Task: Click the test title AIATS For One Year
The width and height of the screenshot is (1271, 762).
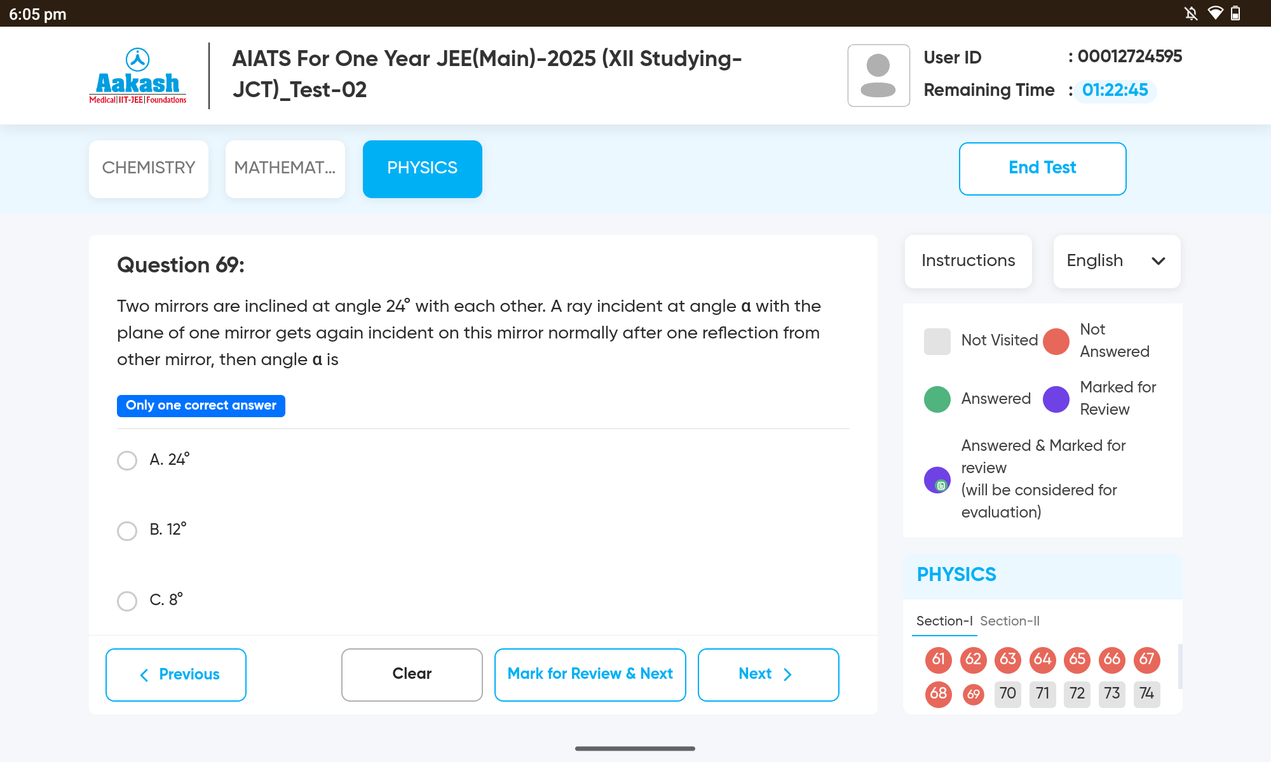Action: point(487,74)
